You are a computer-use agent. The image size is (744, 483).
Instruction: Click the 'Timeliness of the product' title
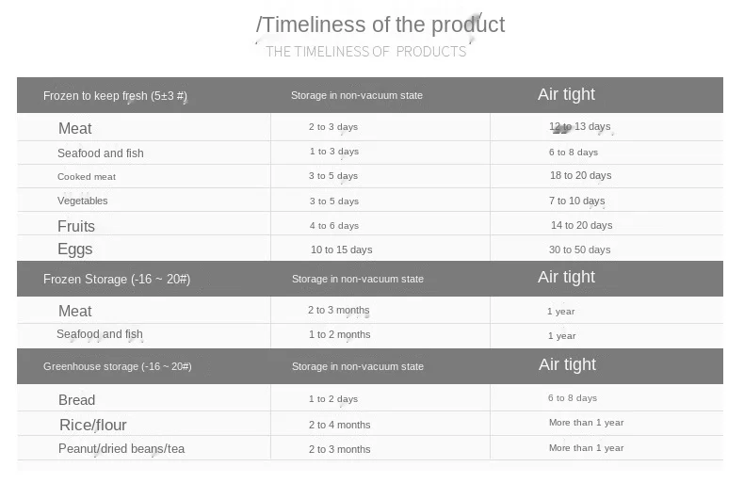click(x=380, y=24)
